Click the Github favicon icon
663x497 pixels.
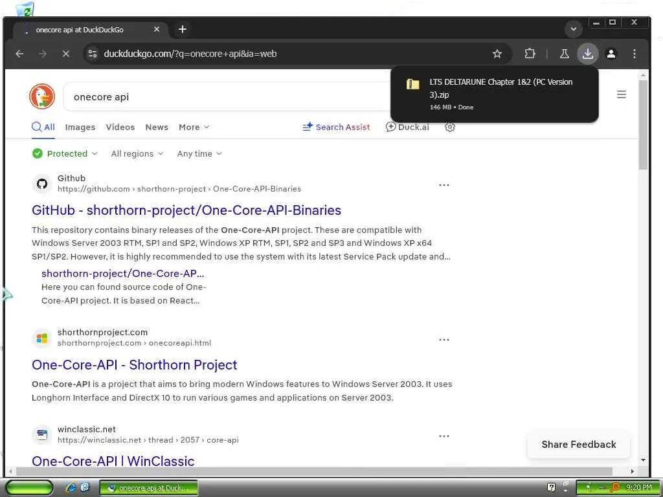41,183
